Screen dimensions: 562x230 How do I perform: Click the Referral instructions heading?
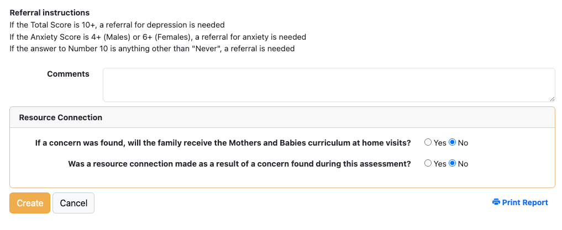50,13
